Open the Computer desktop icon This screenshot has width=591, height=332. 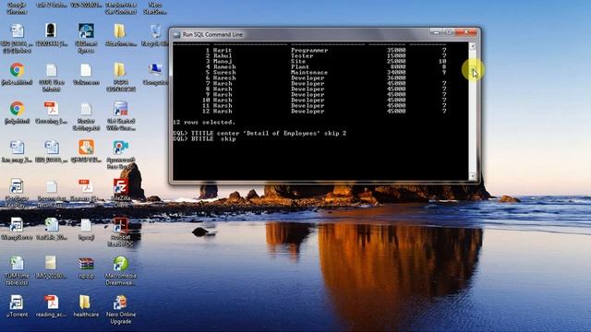coord(155,74)
